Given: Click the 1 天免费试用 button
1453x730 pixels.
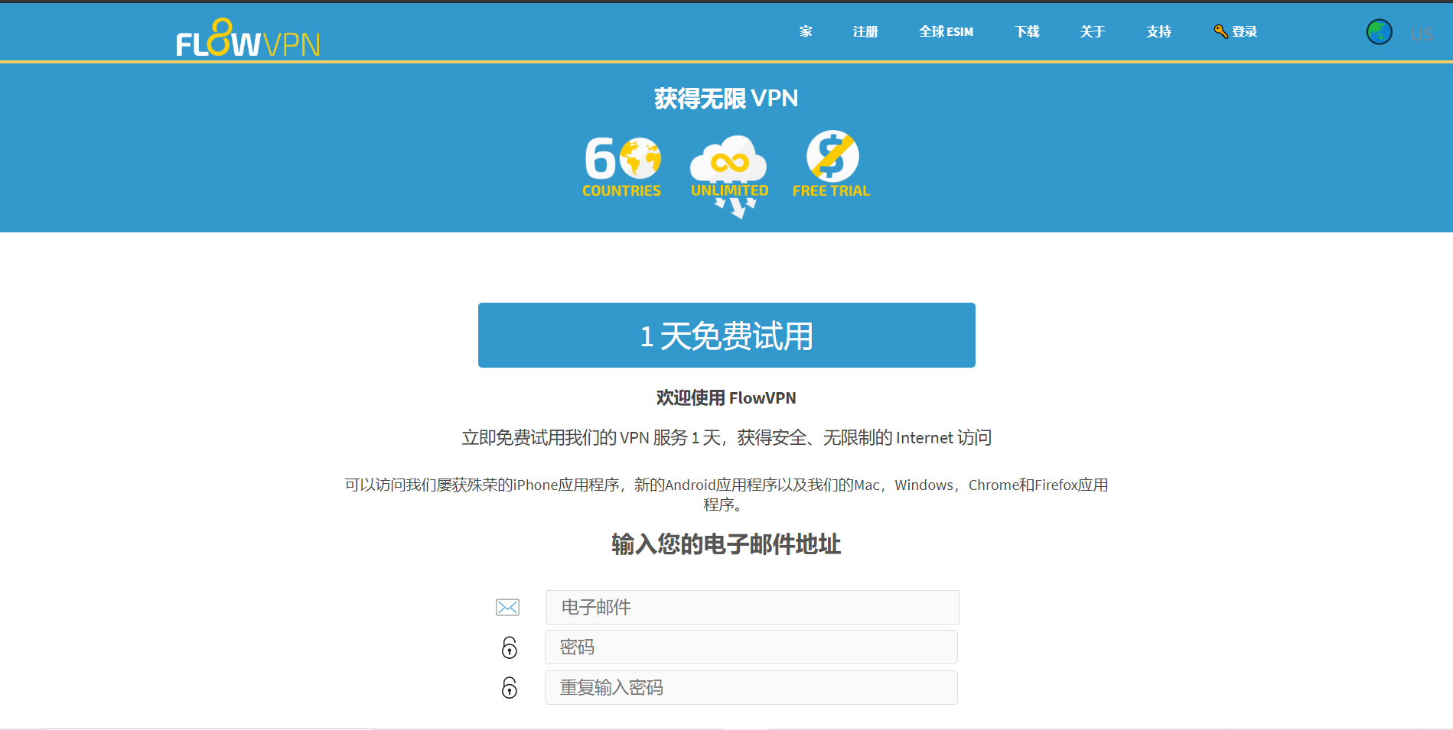Looking at the screenshot, I should point(726,335).
